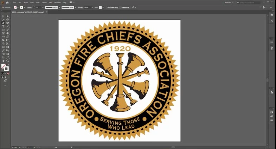Select the Line Segment tool
This screenshot has width=276, height=149.
8,26
